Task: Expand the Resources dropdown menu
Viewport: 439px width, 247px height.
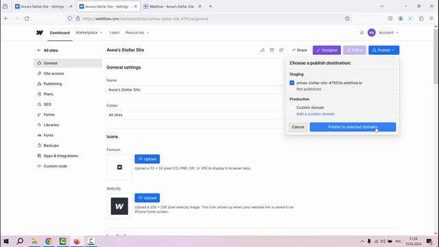Action: 137,32
